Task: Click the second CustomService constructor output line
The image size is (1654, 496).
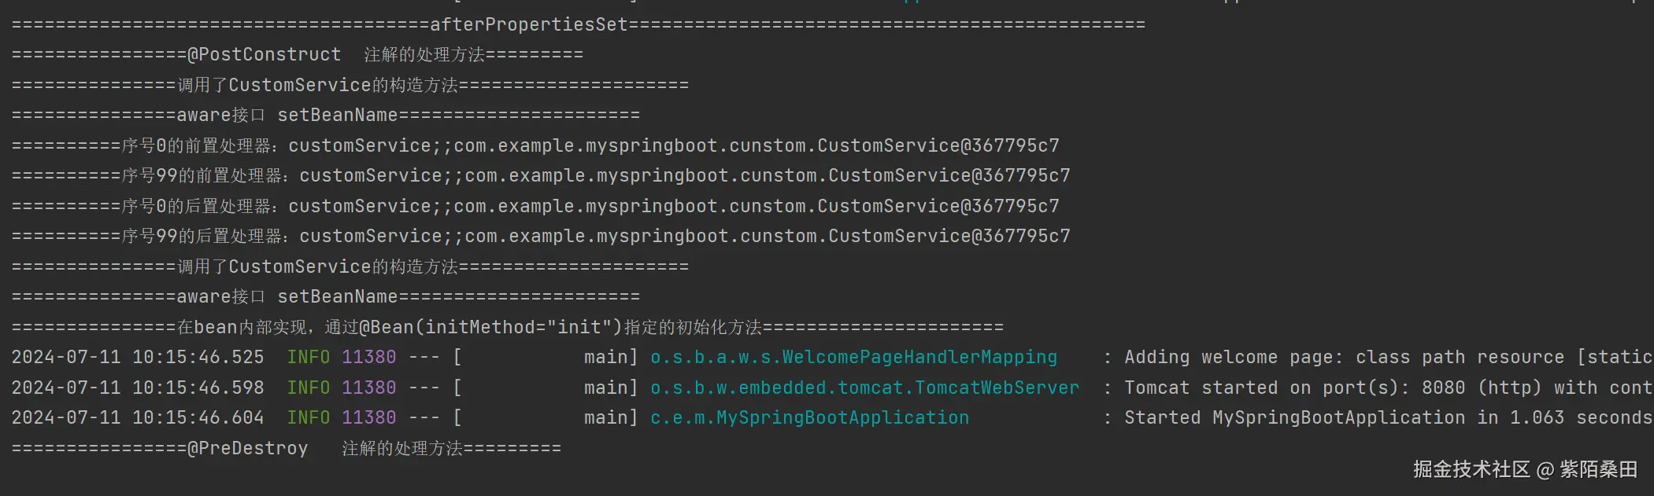Action: (x=350, y=266)
